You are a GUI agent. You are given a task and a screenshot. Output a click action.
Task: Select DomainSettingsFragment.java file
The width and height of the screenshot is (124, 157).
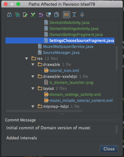coord(76,35)
